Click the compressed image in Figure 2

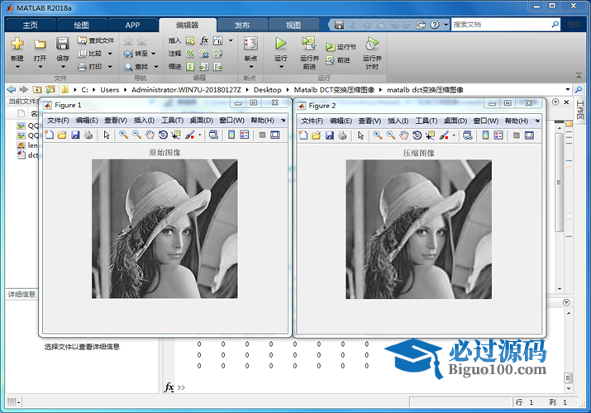coord(419,230)
